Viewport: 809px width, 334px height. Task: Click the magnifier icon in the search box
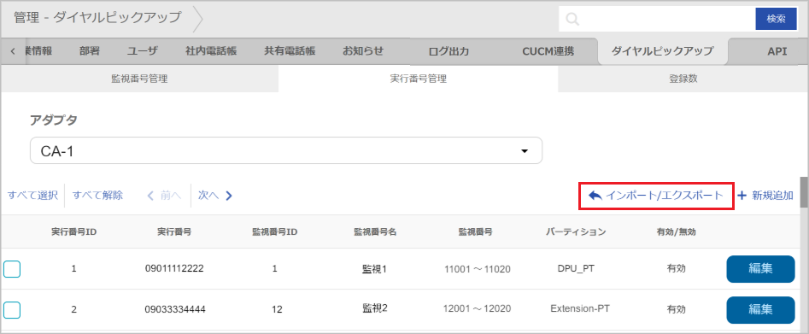click(x=572, y=19)
